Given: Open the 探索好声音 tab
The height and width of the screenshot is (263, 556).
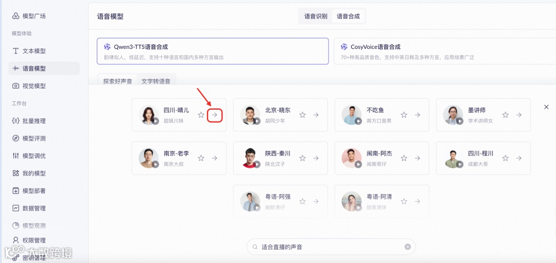Looking at the screenshot, I should click(118, 81).
